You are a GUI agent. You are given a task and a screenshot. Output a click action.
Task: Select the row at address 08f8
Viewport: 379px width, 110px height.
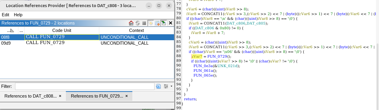pos(87,37)
